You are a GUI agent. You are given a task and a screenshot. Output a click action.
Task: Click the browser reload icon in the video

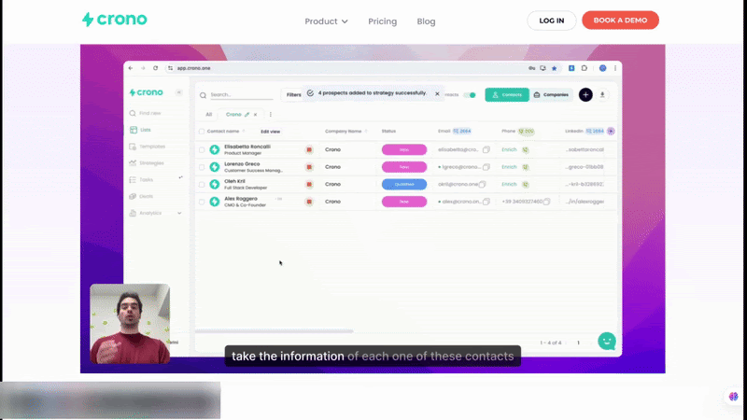pos(155,68)
